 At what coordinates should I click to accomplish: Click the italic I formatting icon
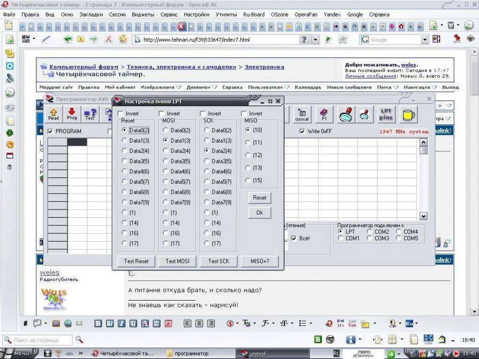[122, 323]
